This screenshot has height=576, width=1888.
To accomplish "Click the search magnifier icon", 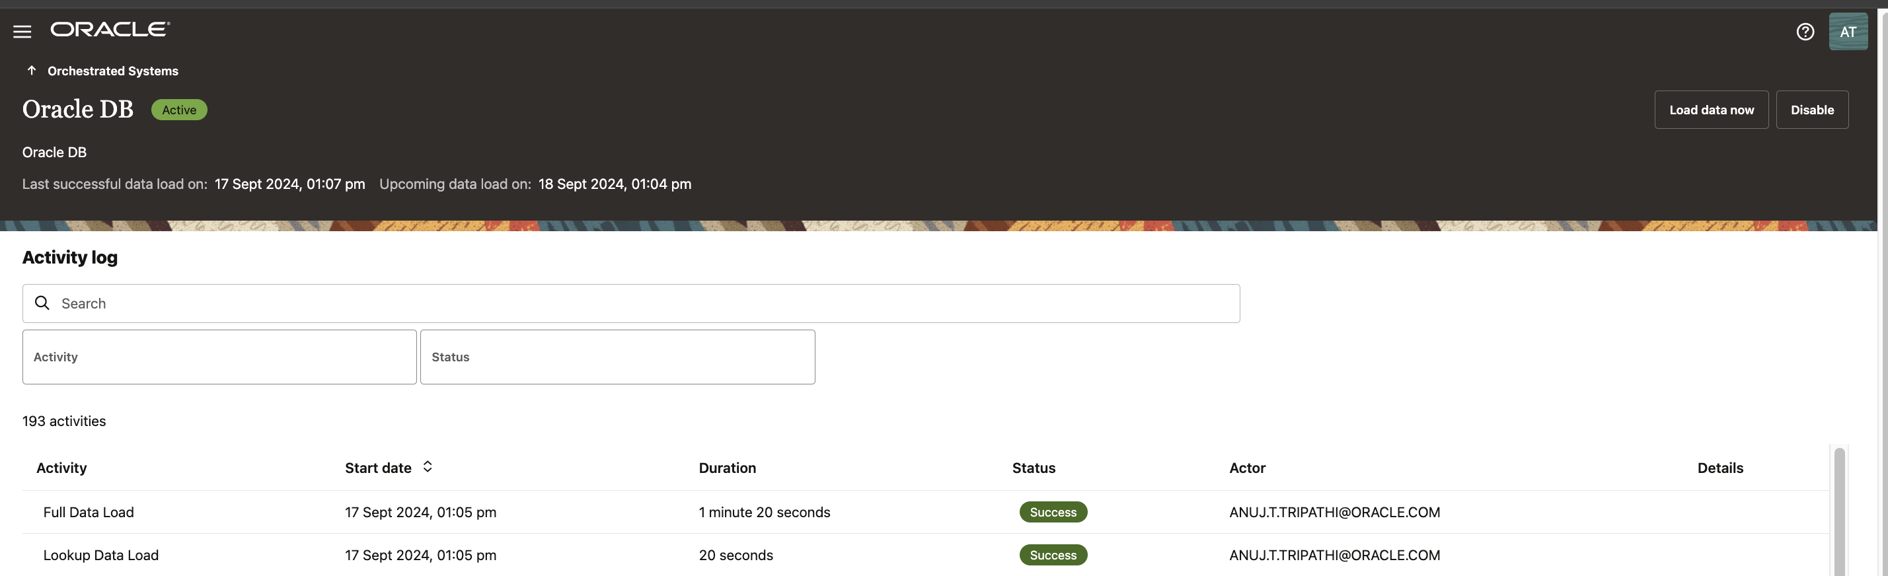I will pyautogui.click(x=42, y=303).
